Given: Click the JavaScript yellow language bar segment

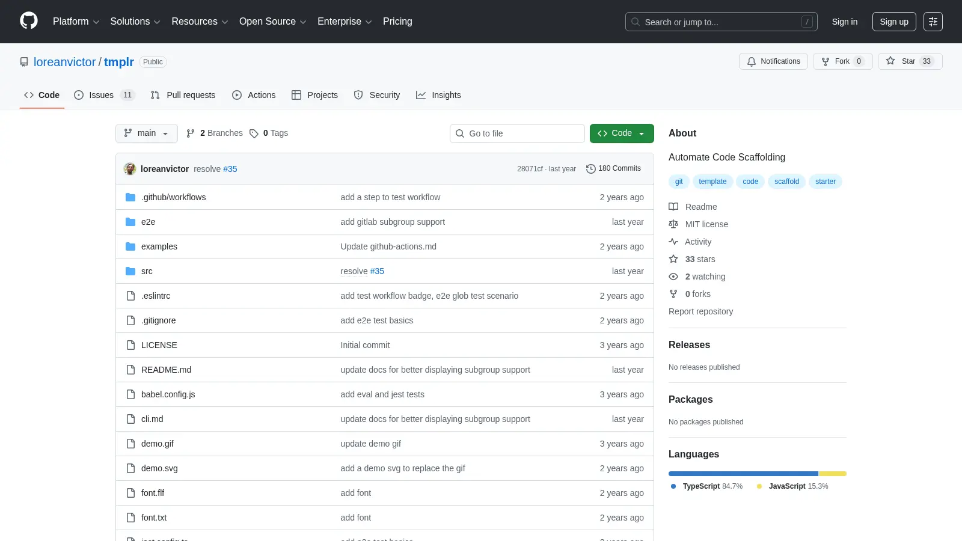Looking at the screenshot, I should [833, 474].
